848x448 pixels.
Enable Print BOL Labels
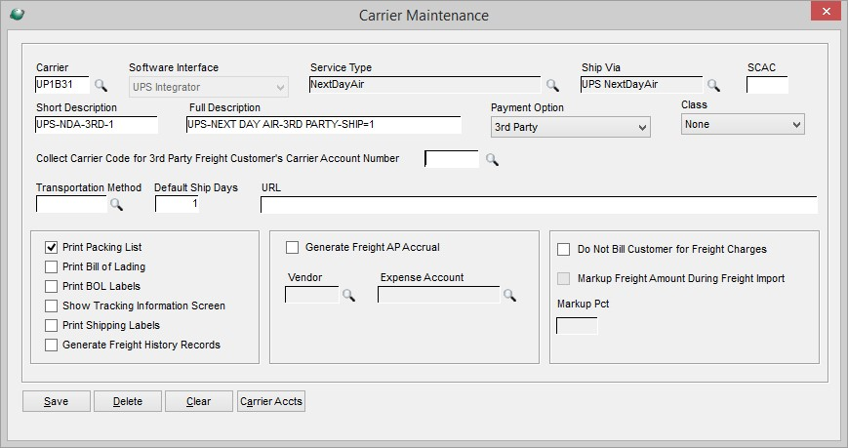51,286
